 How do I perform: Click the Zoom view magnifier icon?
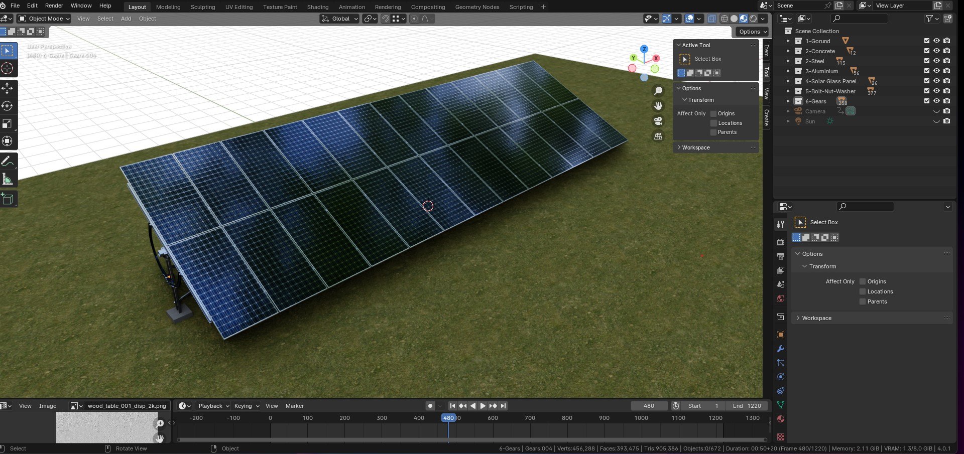pyautogui.click(x=658, y=91)
